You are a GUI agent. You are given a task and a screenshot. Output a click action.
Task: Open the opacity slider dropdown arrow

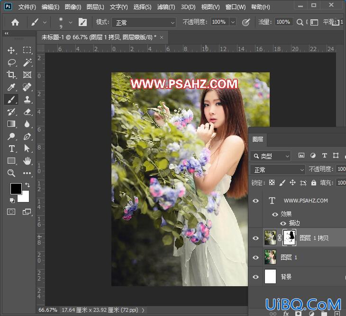pyautogui.click(x=233, y=22)
